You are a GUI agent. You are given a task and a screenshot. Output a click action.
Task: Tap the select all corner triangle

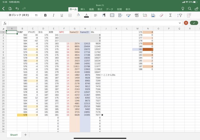pos(3,29)
